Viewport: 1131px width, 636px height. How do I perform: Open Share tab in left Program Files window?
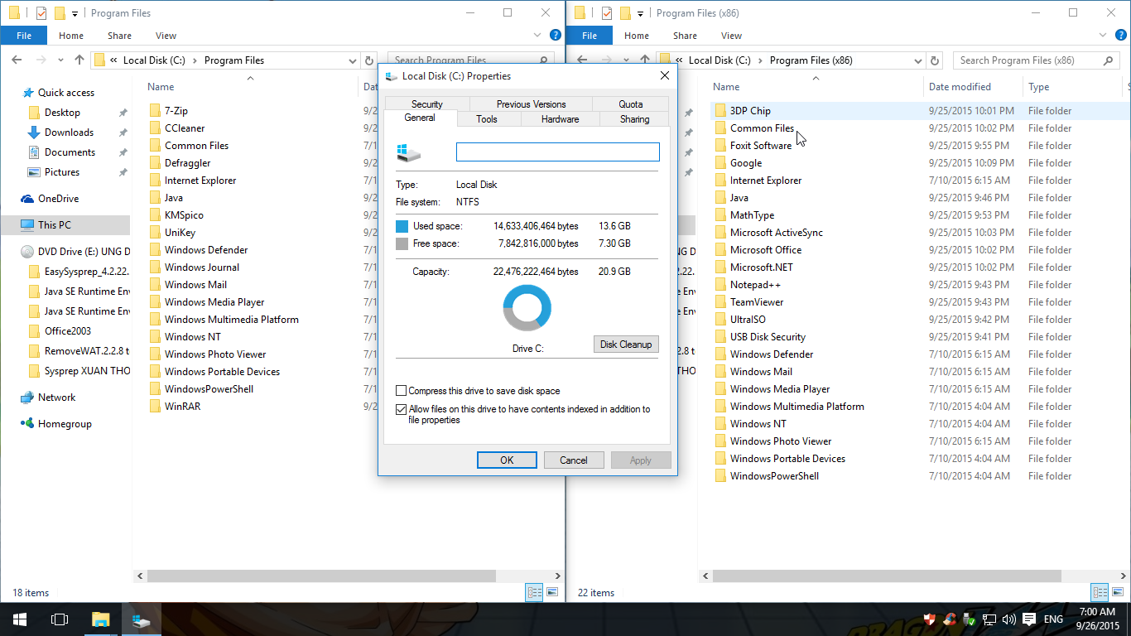(119, 36)
